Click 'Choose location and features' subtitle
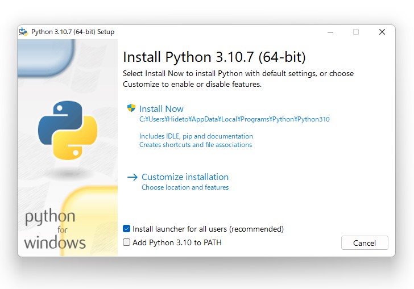The image size is (414, 289). 185,187
